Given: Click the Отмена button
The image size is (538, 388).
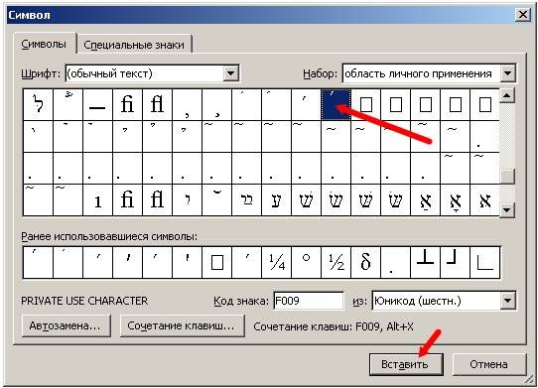Looking at the screenshot, I should pos(488,364).
